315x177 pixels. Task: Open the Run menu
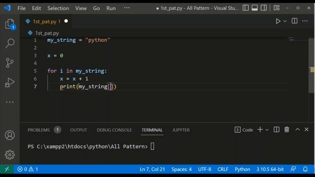coord(111,8)
